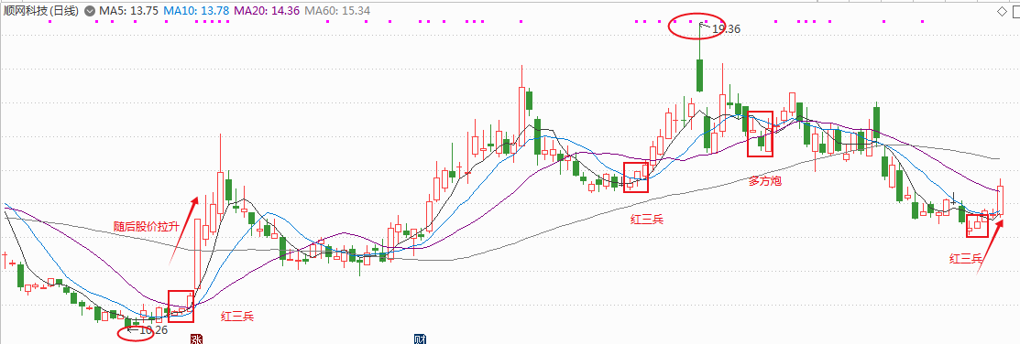
Task: Click the 10.26 low price label
Action: click(154, 330)
